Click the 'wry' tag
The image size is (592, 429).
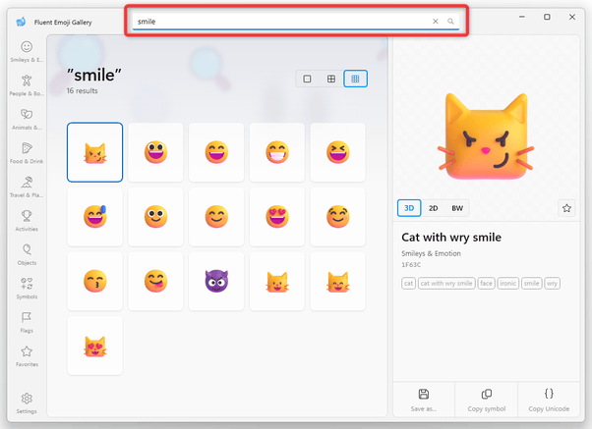tap(552, 283)
